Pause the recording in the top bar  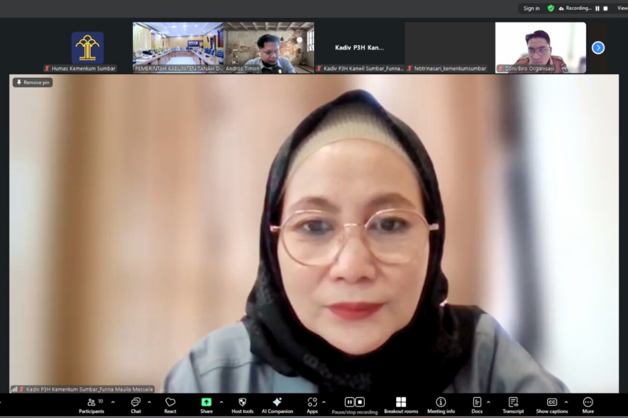click(598, 8)
